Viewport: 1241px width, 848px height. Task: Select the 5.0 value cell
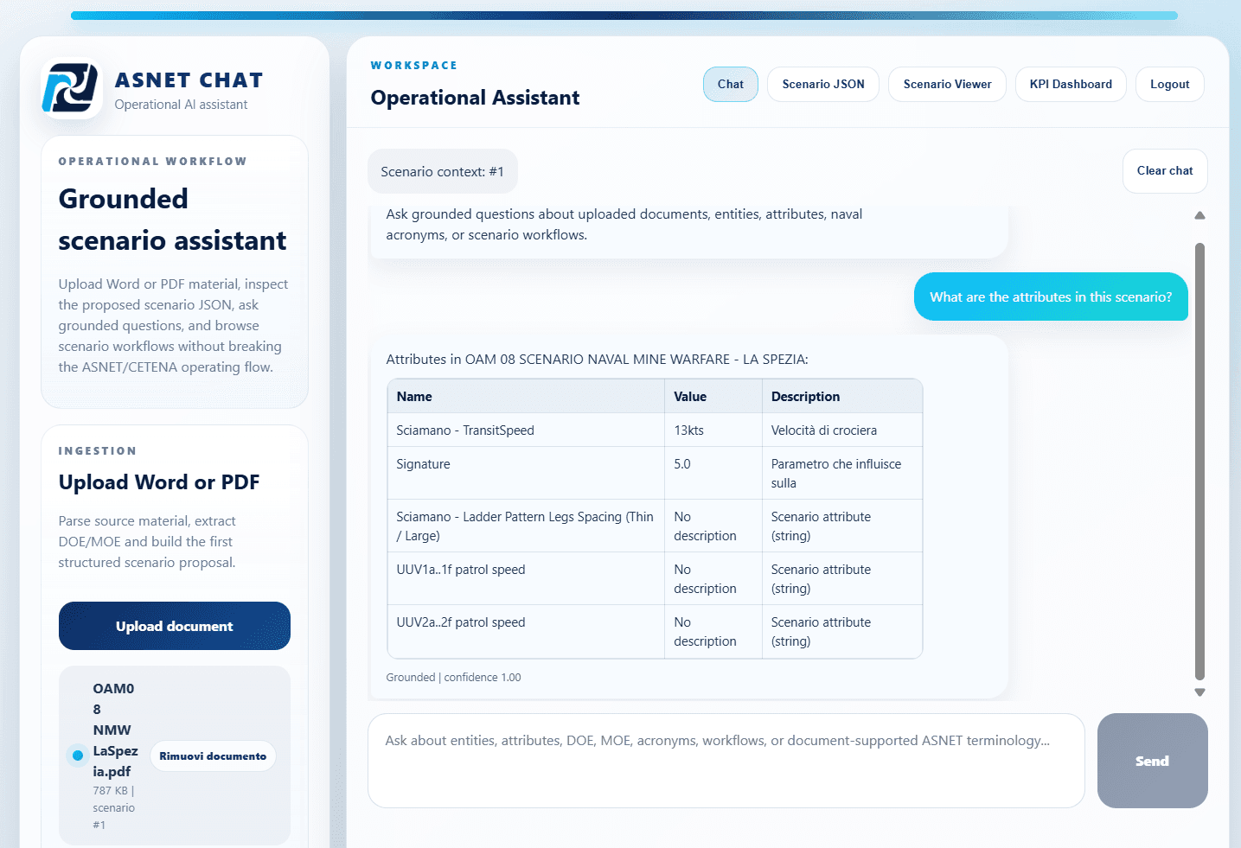pyautogui.click(x=713, y=473)
